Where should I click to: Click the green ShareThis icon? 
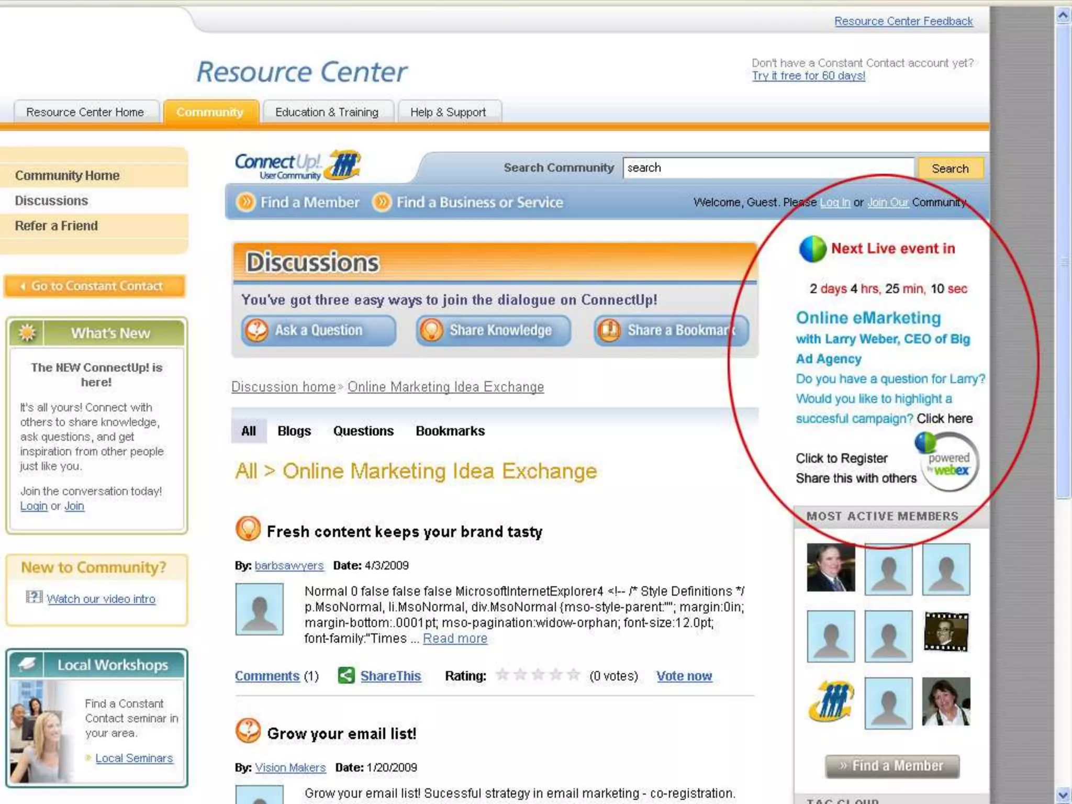pyautogui.click(x=346, y=675)
